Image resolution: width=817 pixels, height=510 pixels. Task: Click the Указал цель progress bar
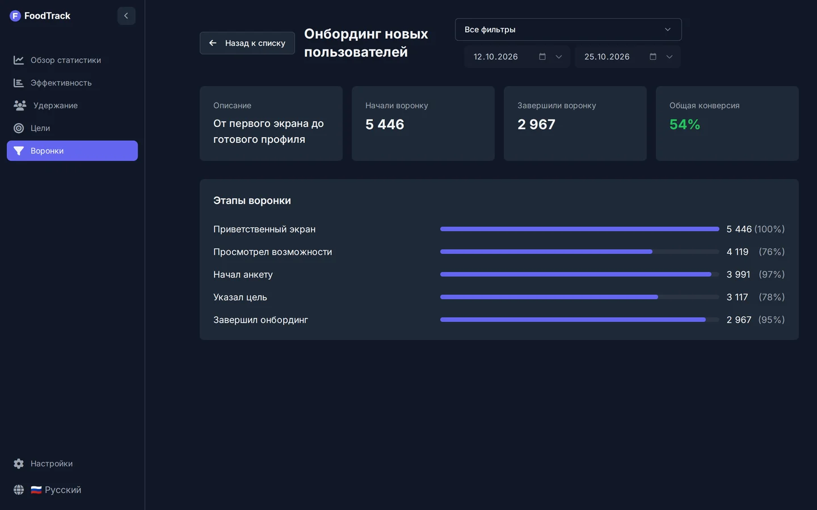pyautogui.click(x=579, y=297)
